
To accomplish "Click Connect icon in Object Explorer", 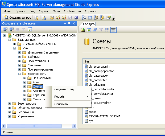I will (x=5, y=30).
